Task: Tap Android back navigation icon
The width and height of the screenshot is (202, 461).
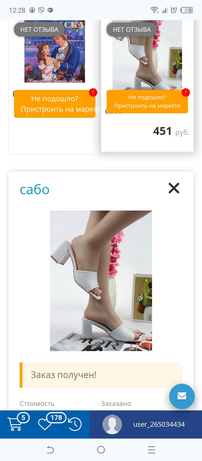Action: (50, 450)
